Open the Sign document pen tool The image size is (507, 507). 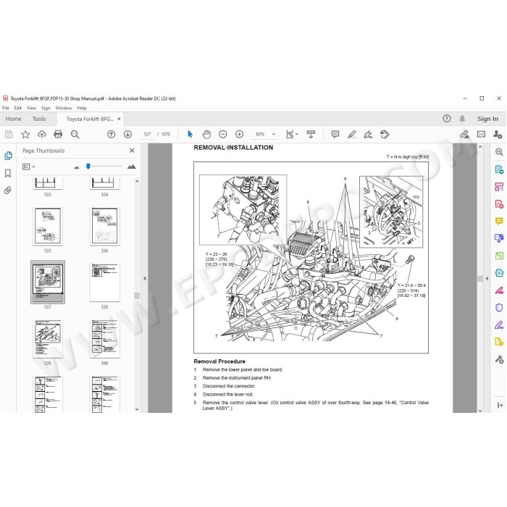pyautogui.click(x=368, y=134)
